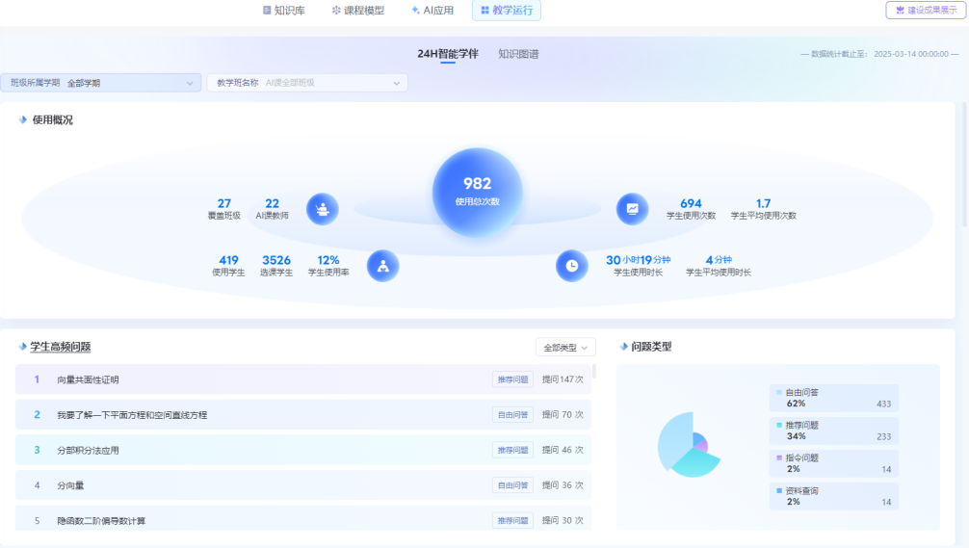Screen dimensions: 969x548
Task: Select the 24H智能学伴 sub-tab
Action: 448,54
